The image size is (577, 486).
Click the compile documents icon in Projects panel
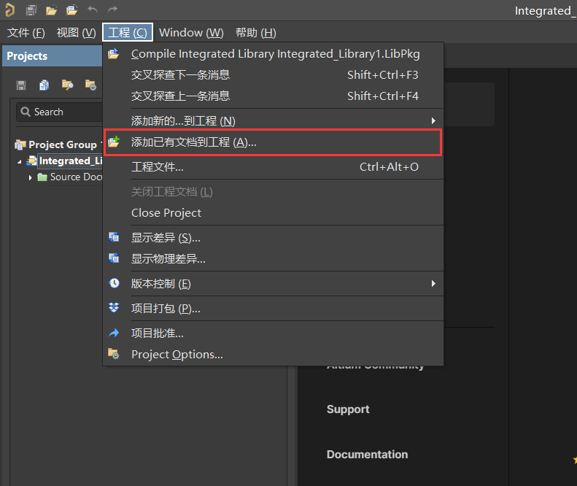point(44,85)
